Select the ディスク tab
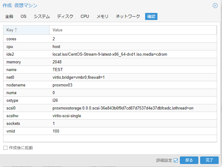Image resolution: width=222 pixels, height=167 pixels. pyautogui.click(x=65, y=17)
